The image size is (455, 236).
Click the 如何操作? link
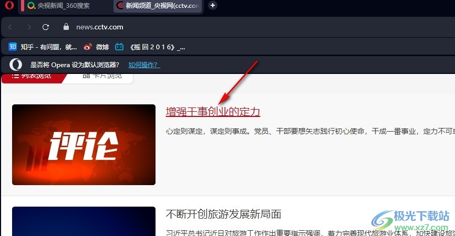coord(144,65)
